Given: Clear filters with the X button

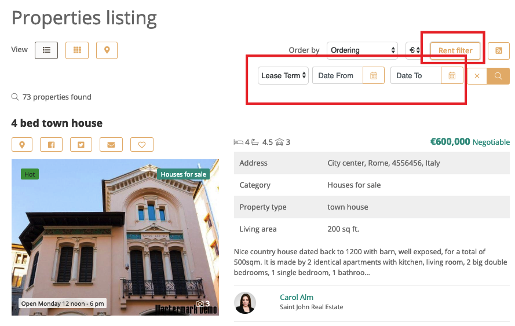Looking at the screenshot, I should [x=477, y=76].
